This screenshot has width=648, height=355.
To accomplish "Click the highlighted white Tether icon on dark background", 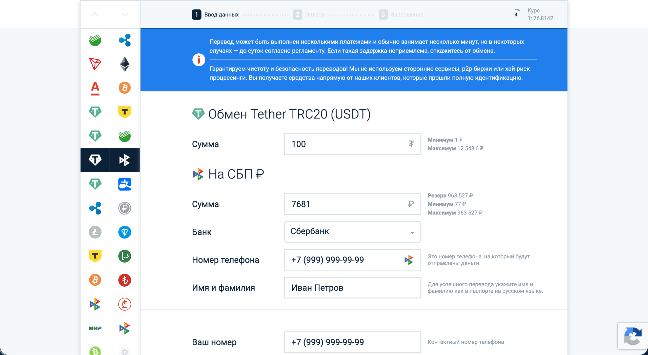I will pyautogui.click(x=95, y=160).
